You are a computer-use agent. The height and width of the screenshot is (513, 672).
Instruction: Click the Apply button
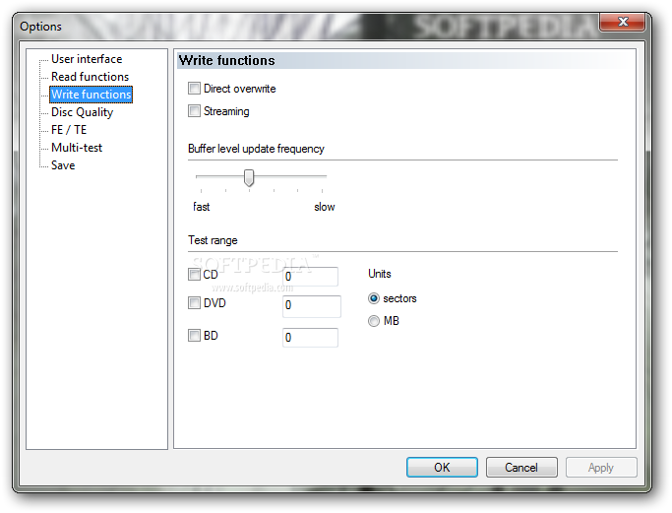pyautogui.click(x=601, y=467)
